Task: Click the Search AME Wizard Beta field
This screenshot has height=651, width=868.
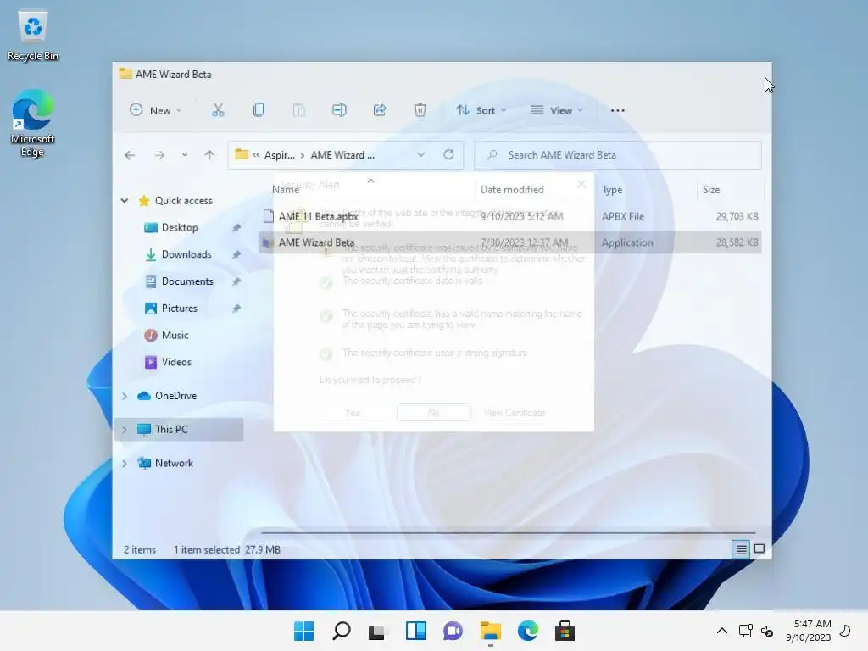Action: coord(618,155)
